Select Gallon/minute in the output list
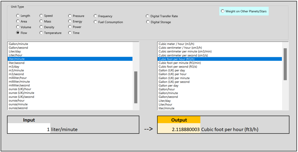298x152 pixels. click(220, 93)
